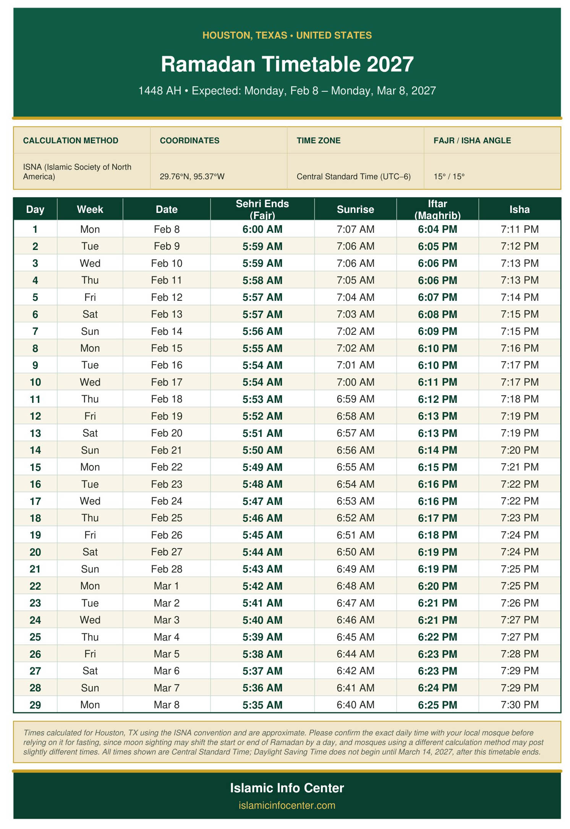Click the 'Week' column header
The image size is (570, 829).
pos(90,209)
